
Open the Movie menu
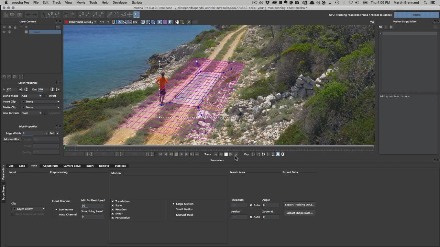tap(81, 2)
